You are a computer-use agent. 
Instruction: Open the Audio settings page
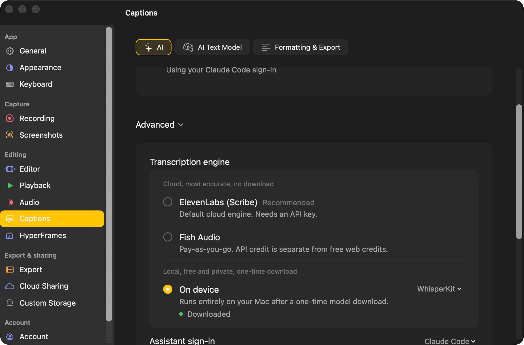pyautogui.click(x=52, y=202)
